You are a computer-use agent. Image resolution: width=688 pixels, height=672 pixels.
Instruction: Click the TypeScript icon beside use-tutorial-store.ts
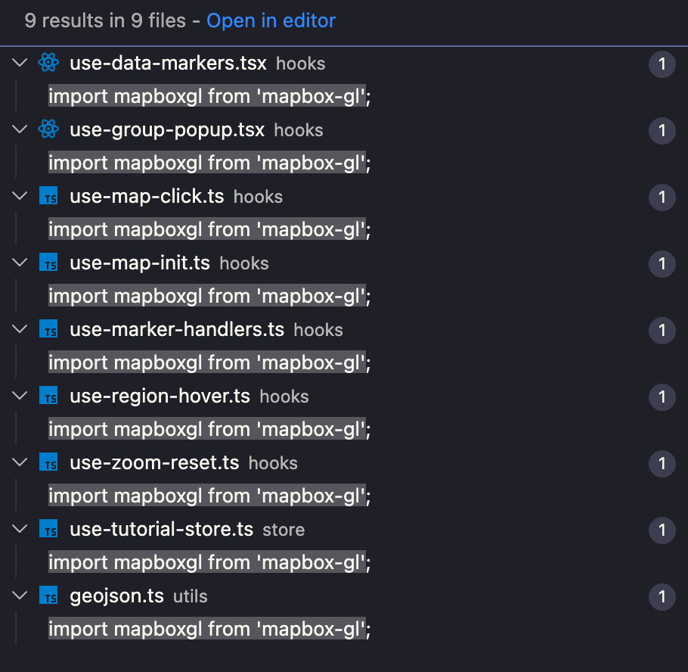click(x=48, y=530)
